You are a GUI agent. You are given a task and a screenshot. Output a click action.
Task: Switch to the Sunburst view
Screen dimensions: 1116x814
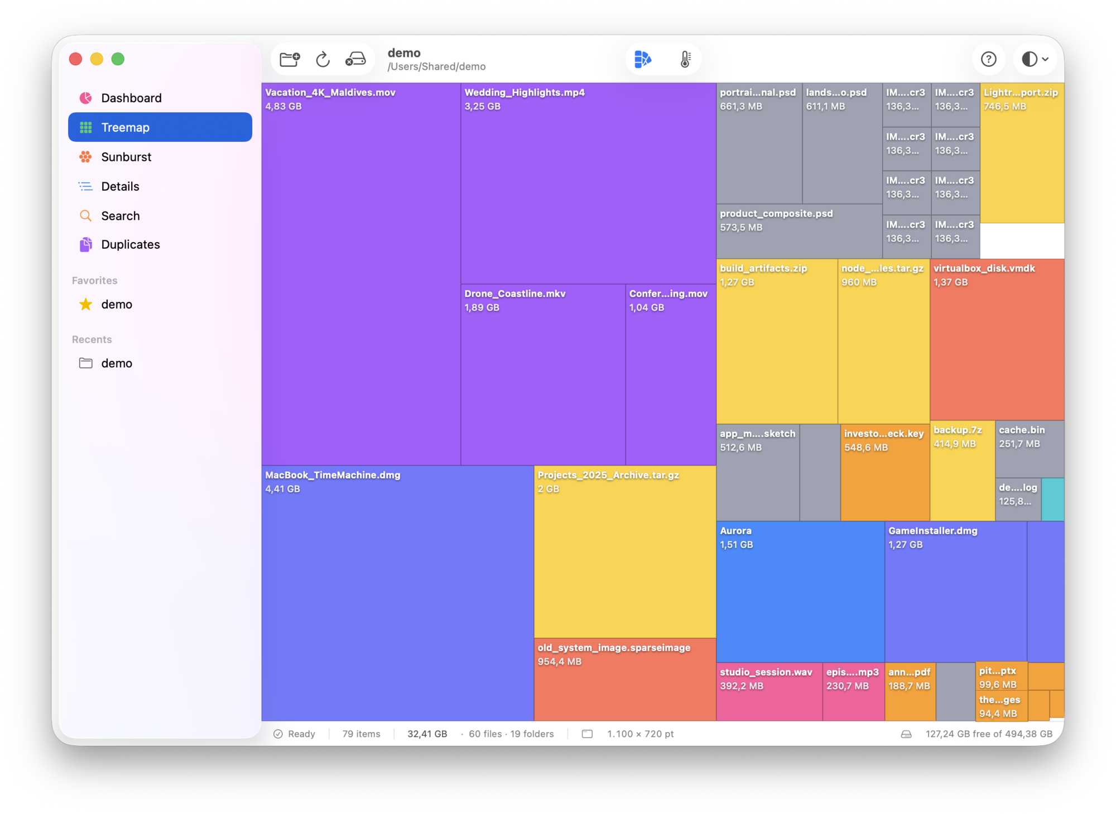pyautogui.click(x=160, y=157)
